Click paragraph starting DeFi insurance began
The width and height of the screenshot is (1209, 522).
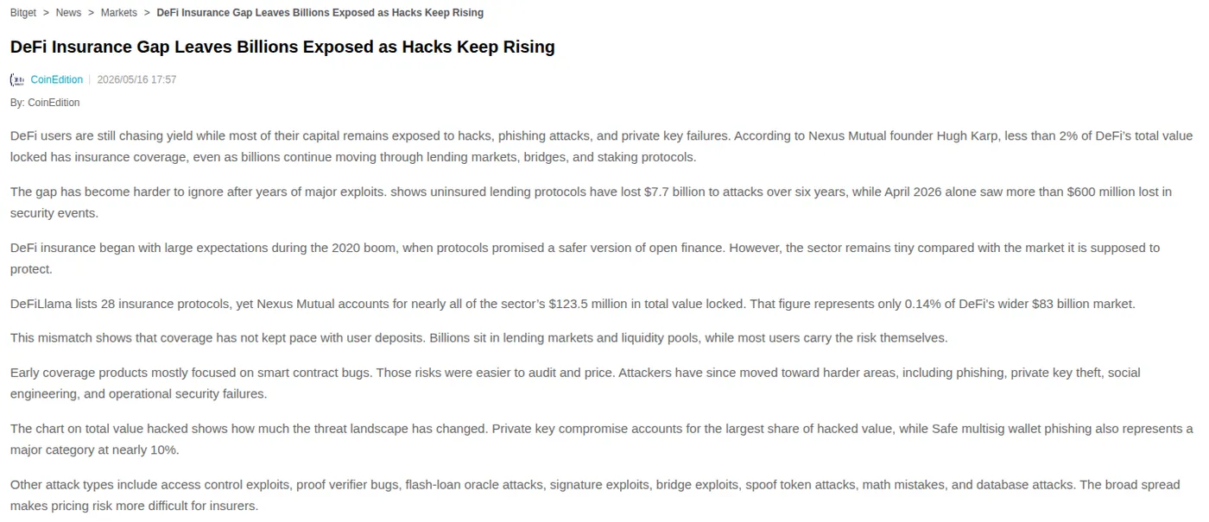click(x=585, y=259)
